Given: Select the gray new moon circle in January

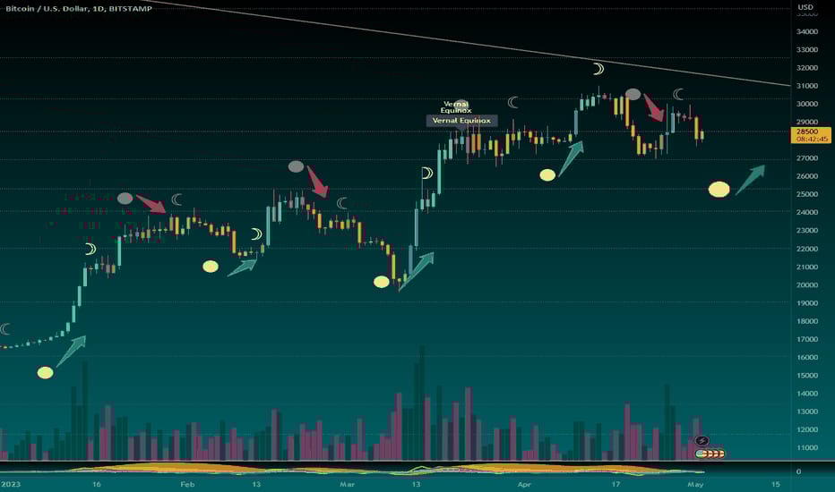Looking at the screenshot, I should [125, 199].
